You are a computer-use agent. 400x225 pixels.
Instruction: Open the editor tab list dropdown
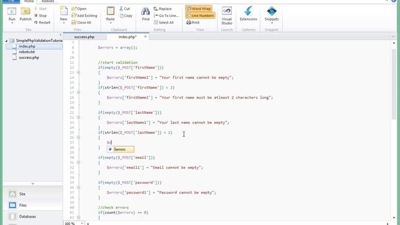click(393, 37)
